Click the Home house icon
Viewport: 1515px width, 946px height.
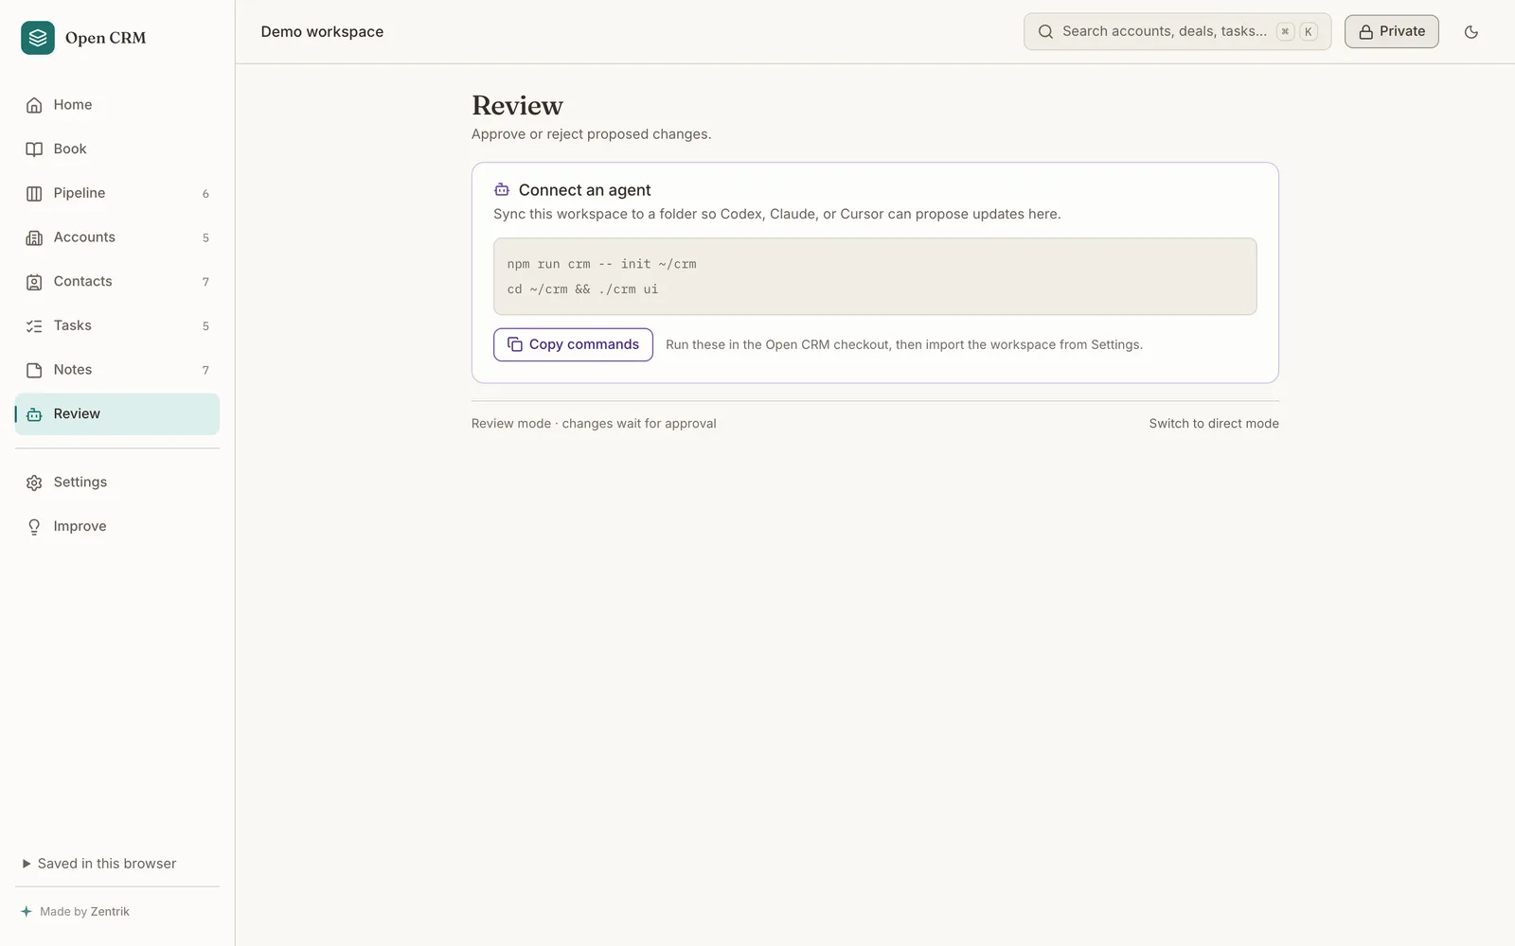(x=34, y=105)
